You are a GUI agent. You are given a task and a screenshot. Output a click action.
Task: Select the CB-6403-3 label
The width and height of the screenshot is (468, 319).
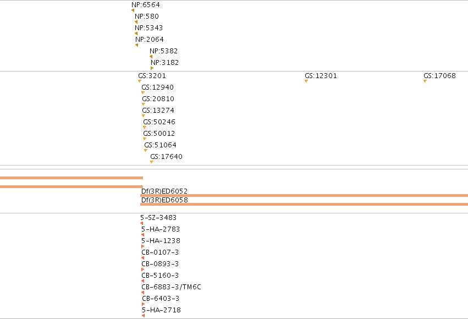point(161,299)
